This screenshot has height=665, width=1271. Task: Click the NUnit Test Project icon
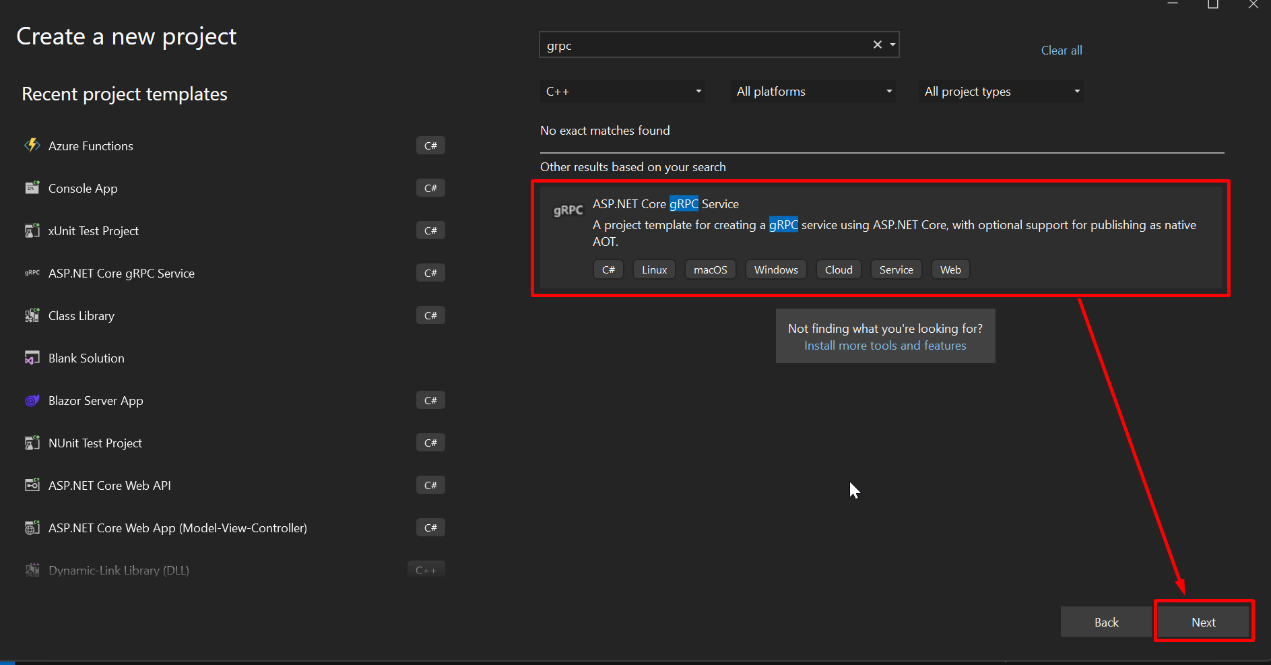click(x=32, y=443)
